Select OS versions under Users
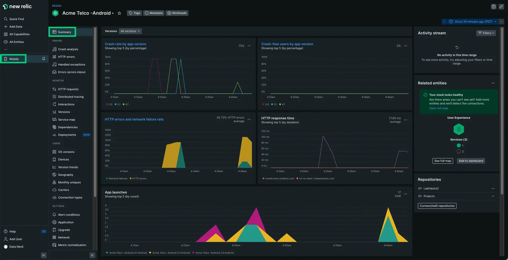This screenshot has height=260, width=508. [x=66, y=152]
